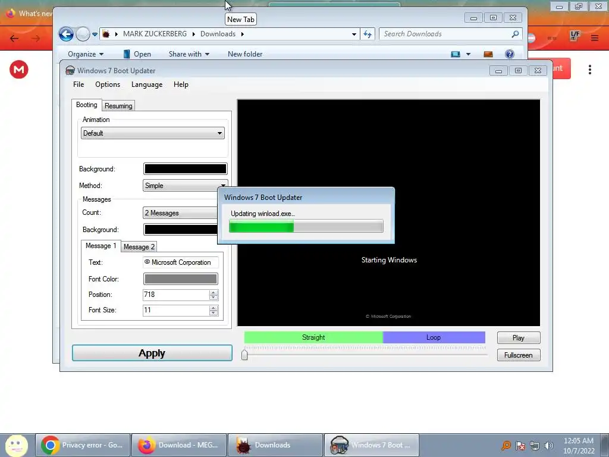Image resolution: width=609 pixels, height=457 pixels.
Task: Switch to Windows 7 Boot Updater taskbar item
Action: (x=371, y=445)
